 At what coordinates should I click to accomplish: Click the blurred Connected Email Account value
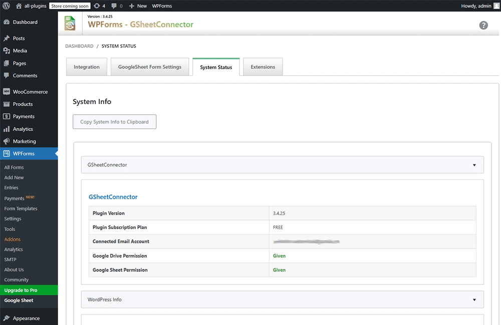point(307,242)
